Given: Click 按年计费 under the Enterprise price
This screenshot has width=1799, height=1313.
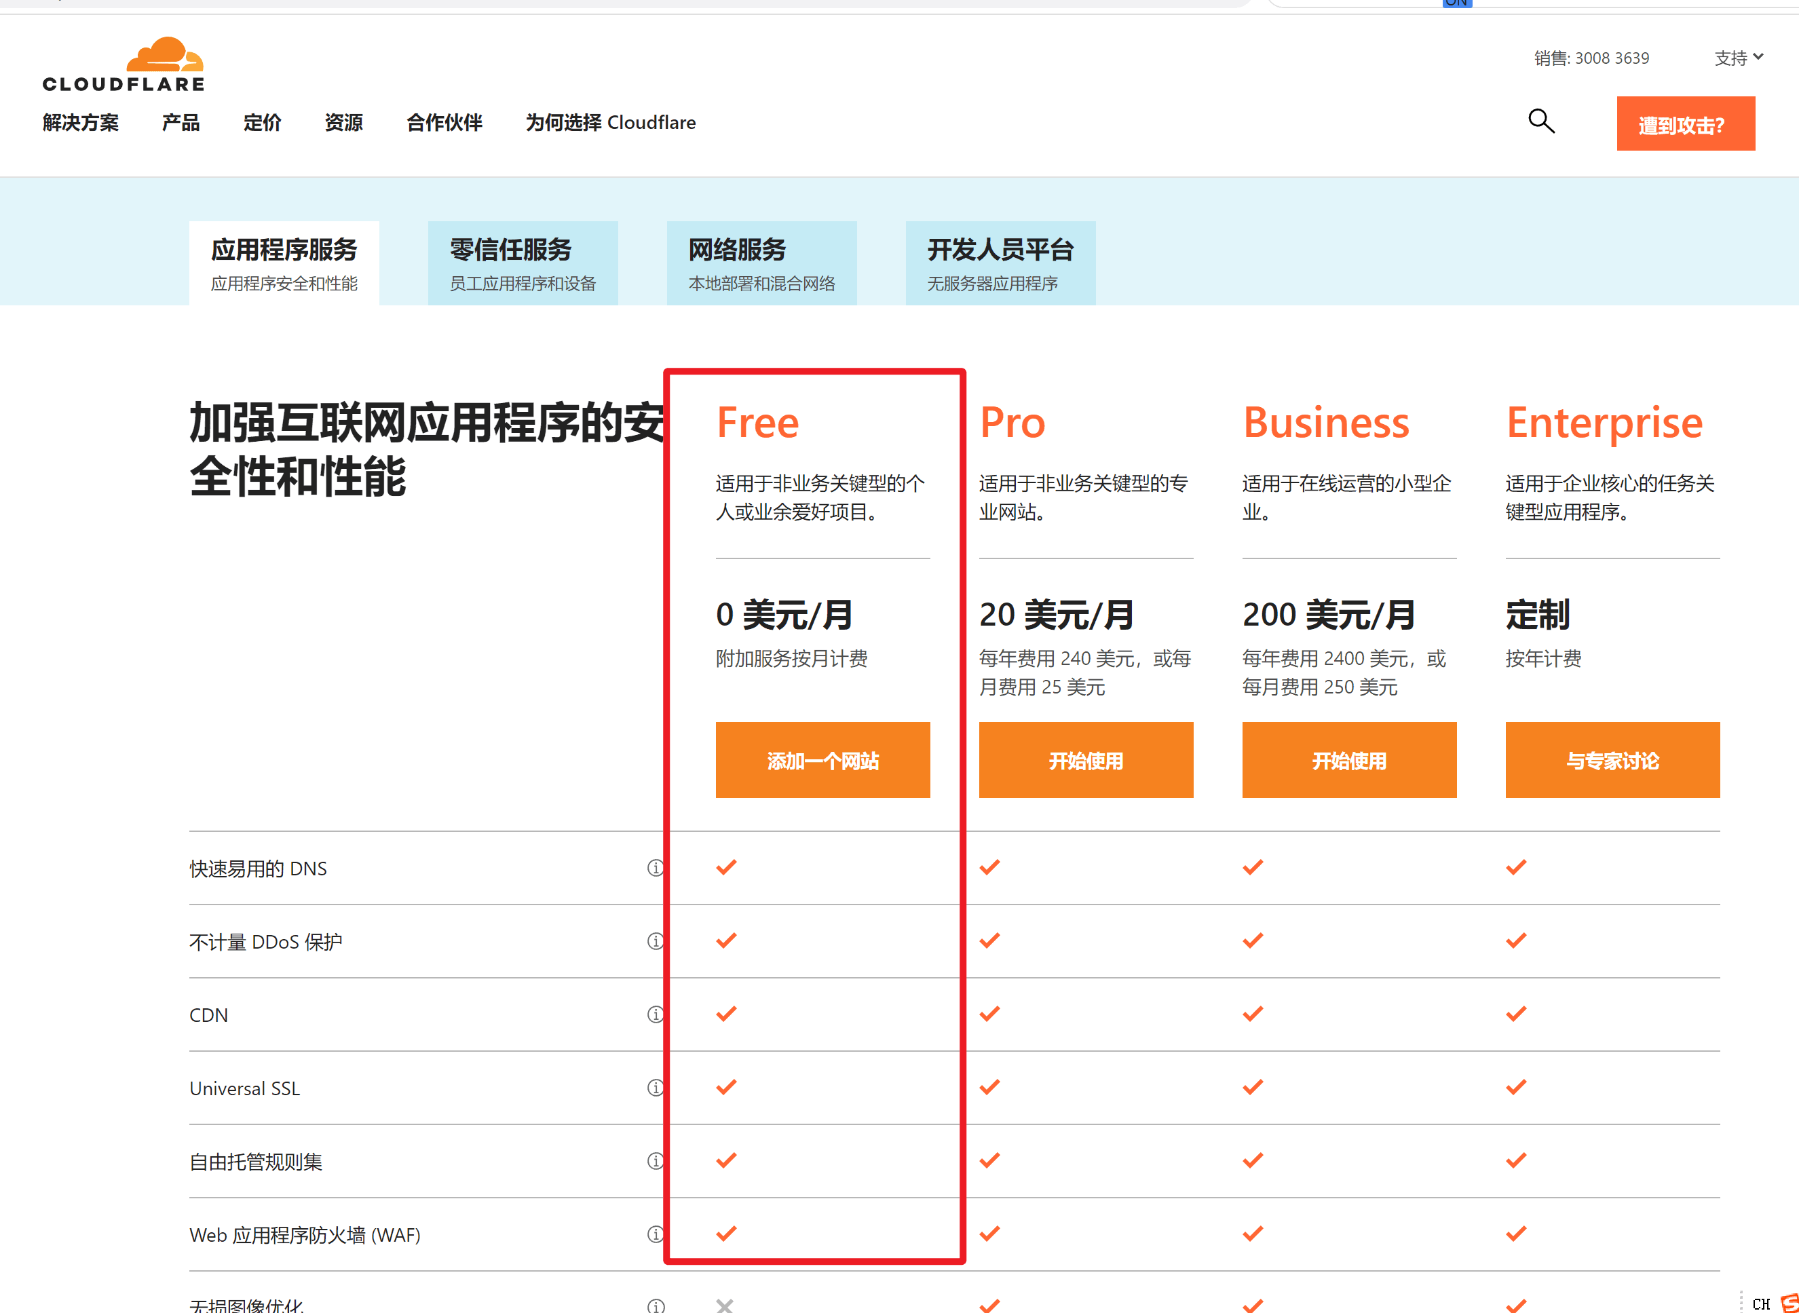Looking at the screenshot, I should click(1543, 658).
